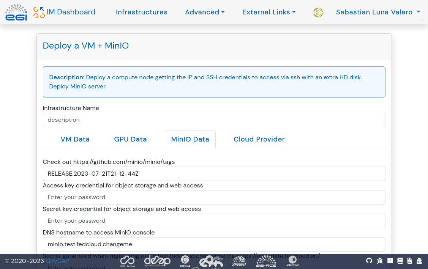Click the MinIO release version field
This screenshot has width=428, height=269.
pyautogui.click(x=214, y=174)
